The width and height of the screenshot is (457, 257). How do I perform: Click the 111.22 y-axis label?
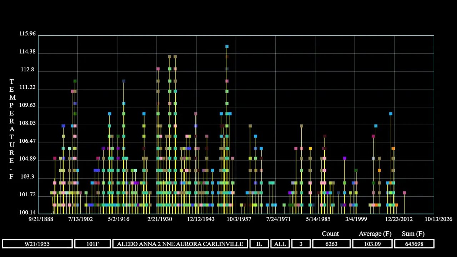pyautogui.click(x=27, y=87)
